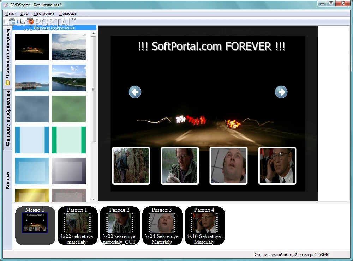
Task: Click the menu title text SoftPortal.com FOREVER
Action: 211,47
